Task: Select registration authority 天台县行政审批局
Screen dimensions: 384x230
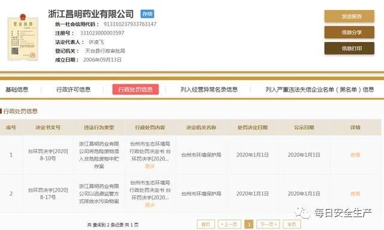Action: coord(105,51)
